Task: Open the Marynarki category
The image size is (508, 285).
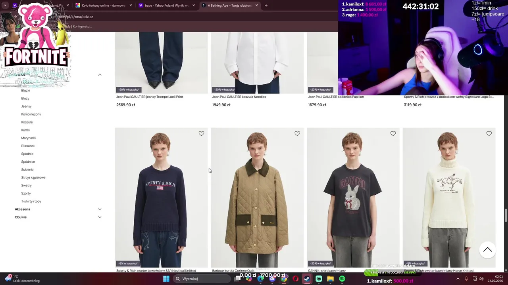Action: point(28,138)
